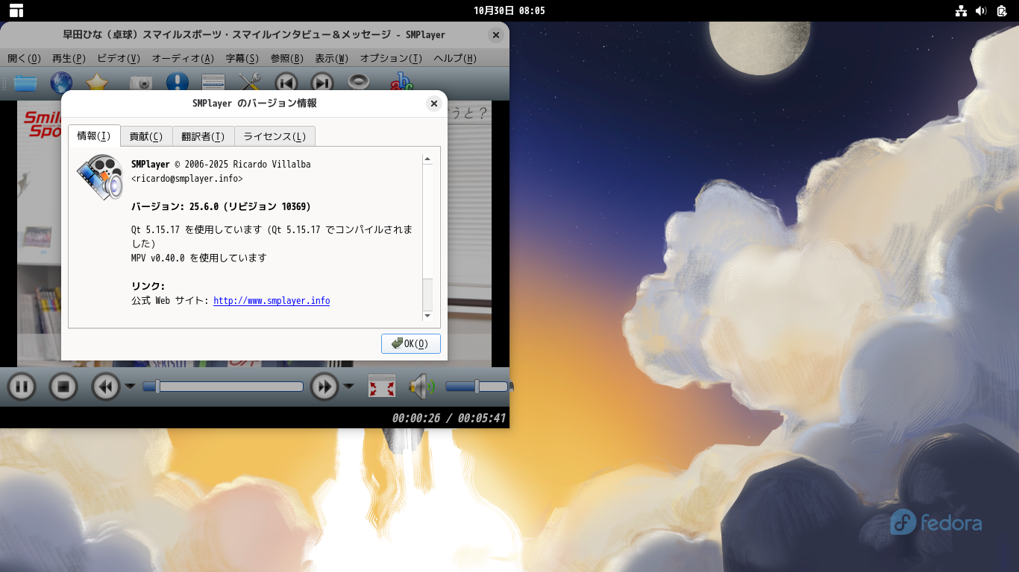This screenshot has height=572, width=1019.
Task: Open the 表示(W) menu
Action: (332, 58)
